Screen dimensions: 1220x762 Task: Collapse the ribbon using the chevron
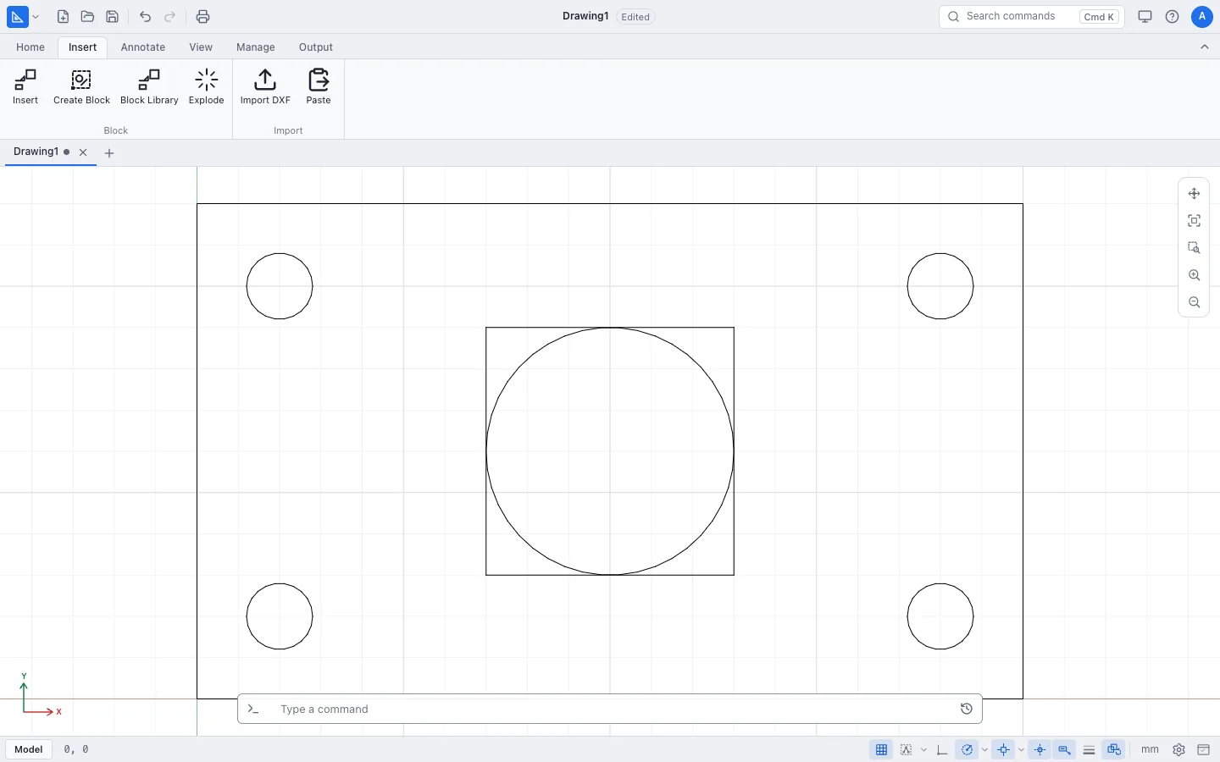click(1204, 47)
